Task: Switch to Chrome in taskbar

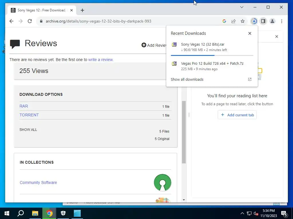Action: click(49, 213)
